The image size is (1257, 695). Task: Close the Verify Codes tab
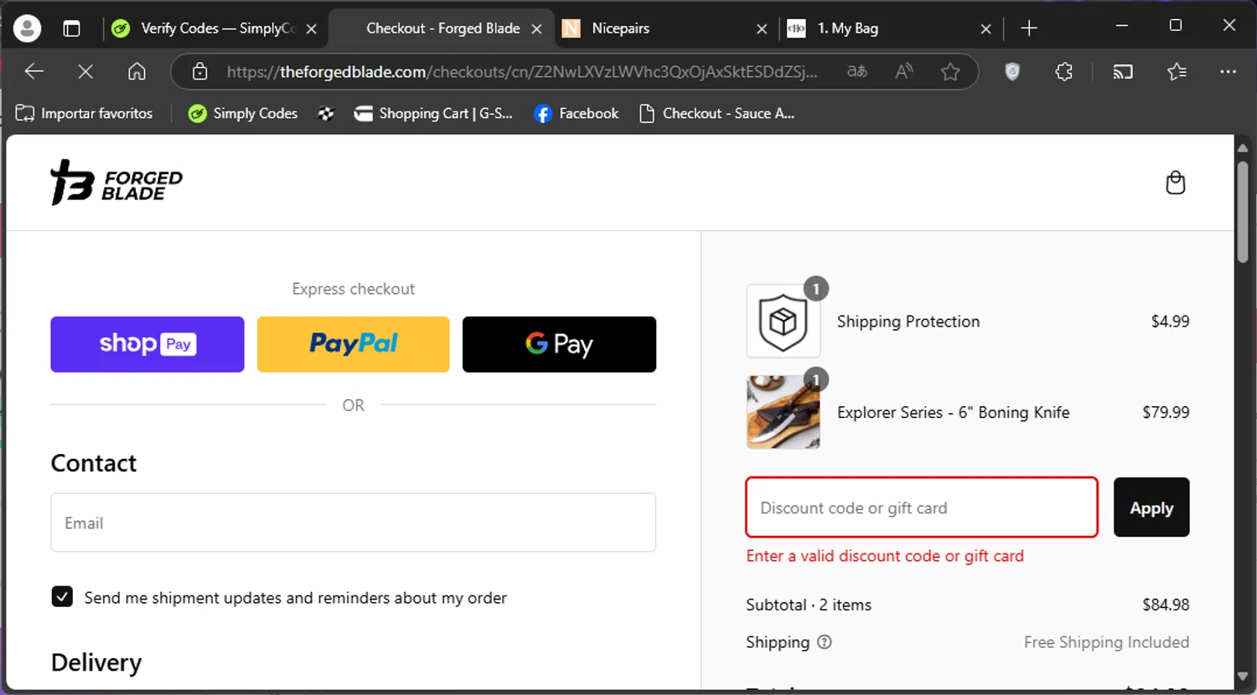tap(311, 28)
